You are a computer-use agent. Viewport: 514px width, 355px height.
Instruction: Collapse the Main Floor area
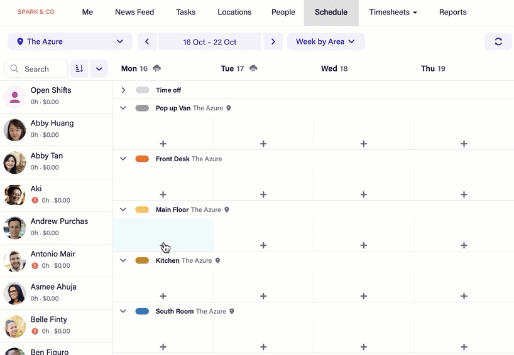(x=123, y=209)
